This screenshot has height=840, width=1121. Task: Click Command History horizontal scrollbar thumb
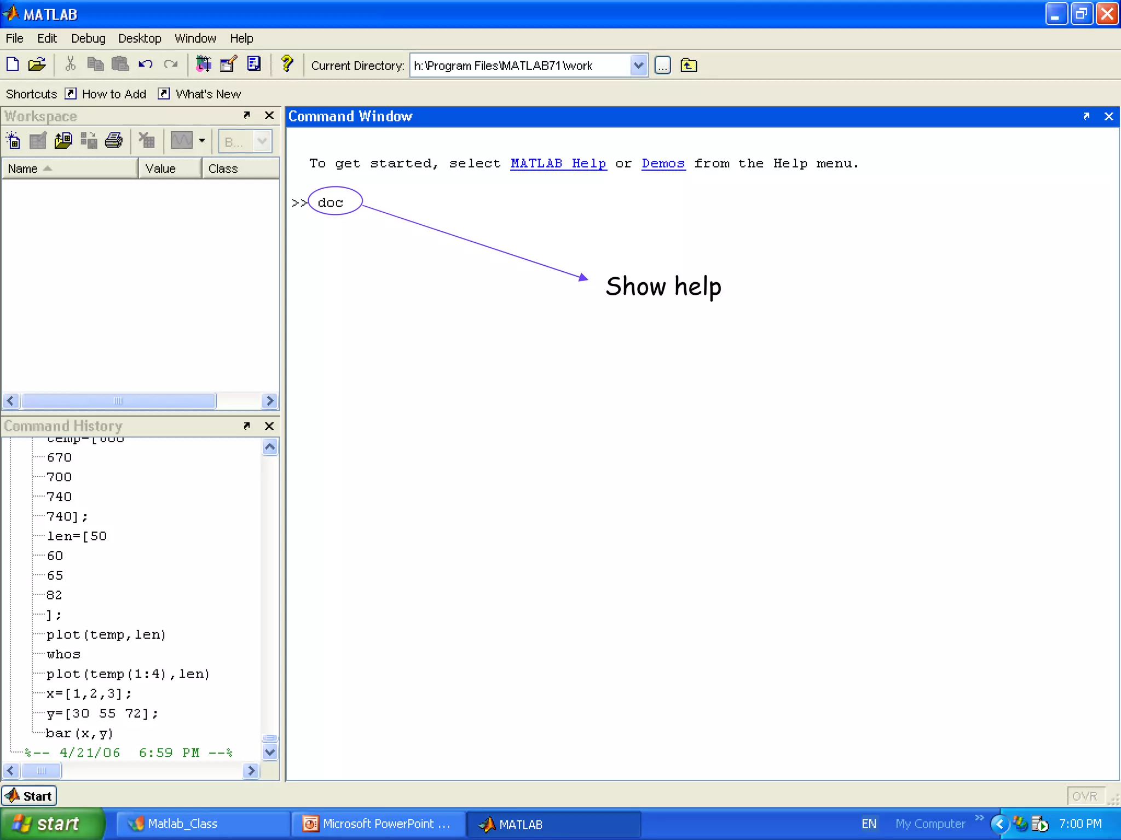click(x=41, y=771)
